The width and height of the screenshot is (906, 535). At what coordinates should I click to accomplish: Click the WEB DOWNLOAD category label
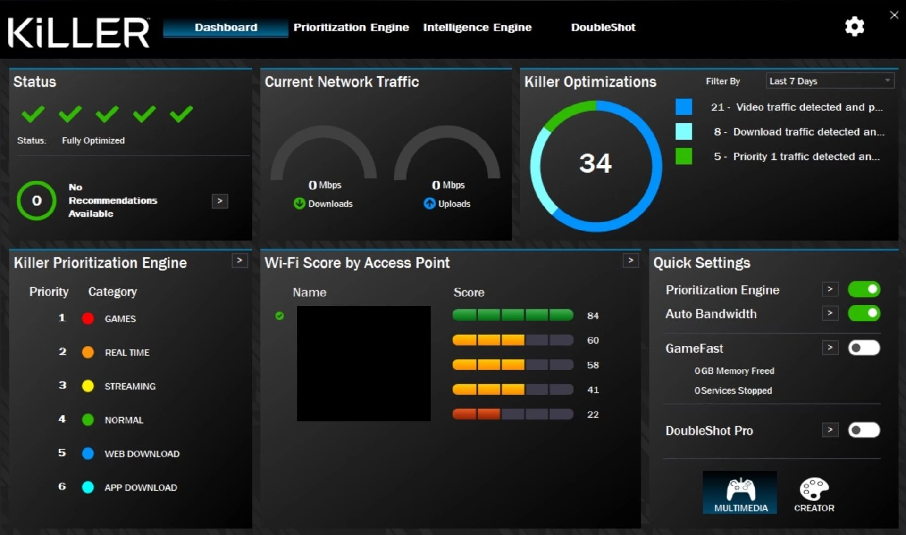[142, 454]
